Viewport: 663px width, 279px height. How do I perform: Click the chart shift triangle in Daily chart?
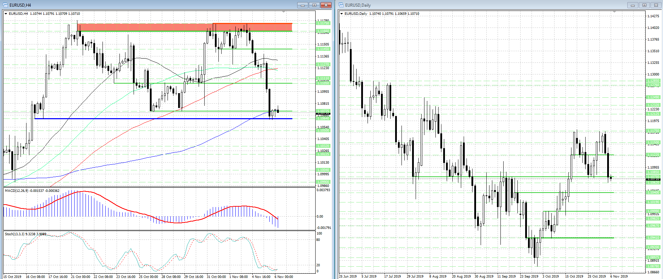[x=614, y=12]
